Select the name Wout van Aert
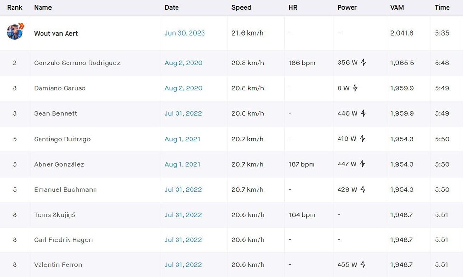This screenshot has width=463, height=277. pyautogui.click(x=56, y=33)
